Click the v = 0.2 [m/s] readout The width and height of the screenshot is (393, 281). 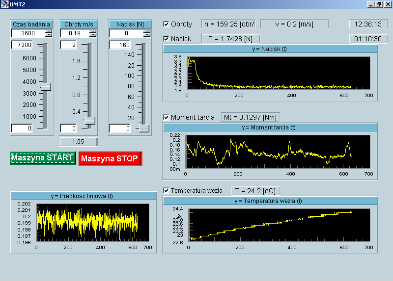tap(294, 24)
